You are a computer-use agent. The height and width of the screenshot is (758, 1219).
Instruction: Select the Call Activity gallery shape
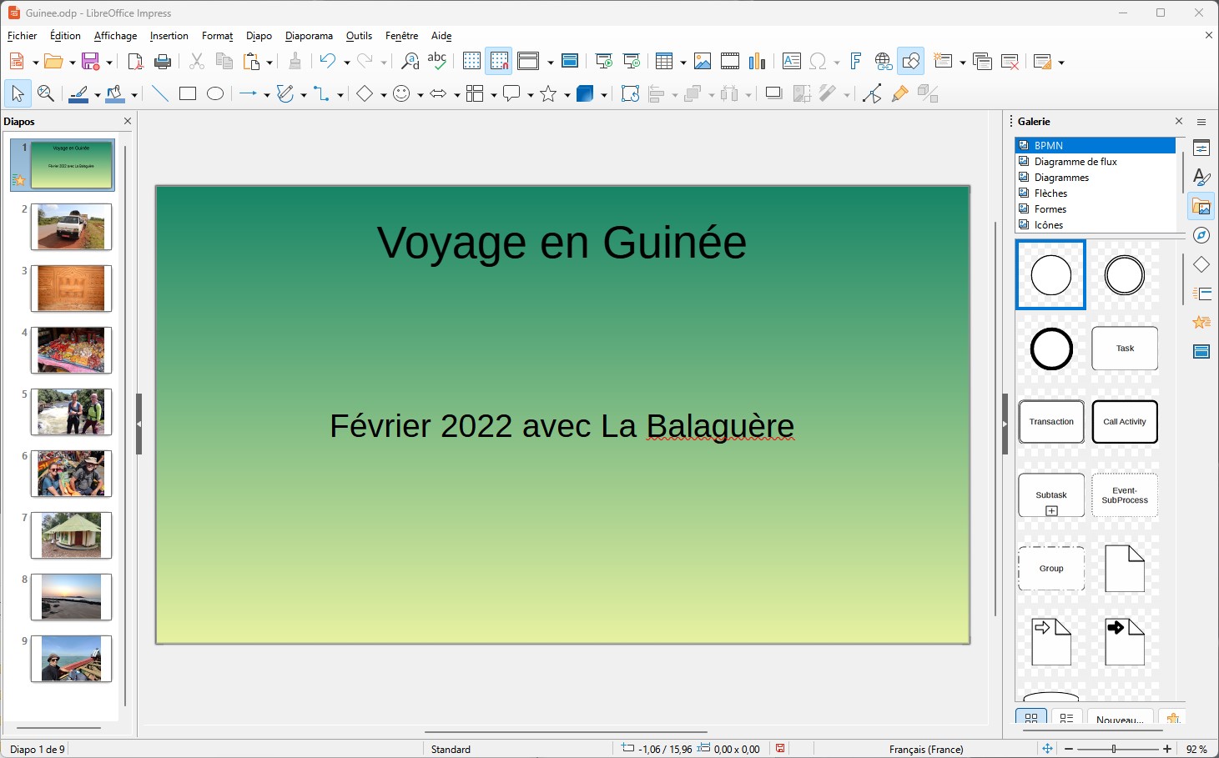coord(1124,422)
